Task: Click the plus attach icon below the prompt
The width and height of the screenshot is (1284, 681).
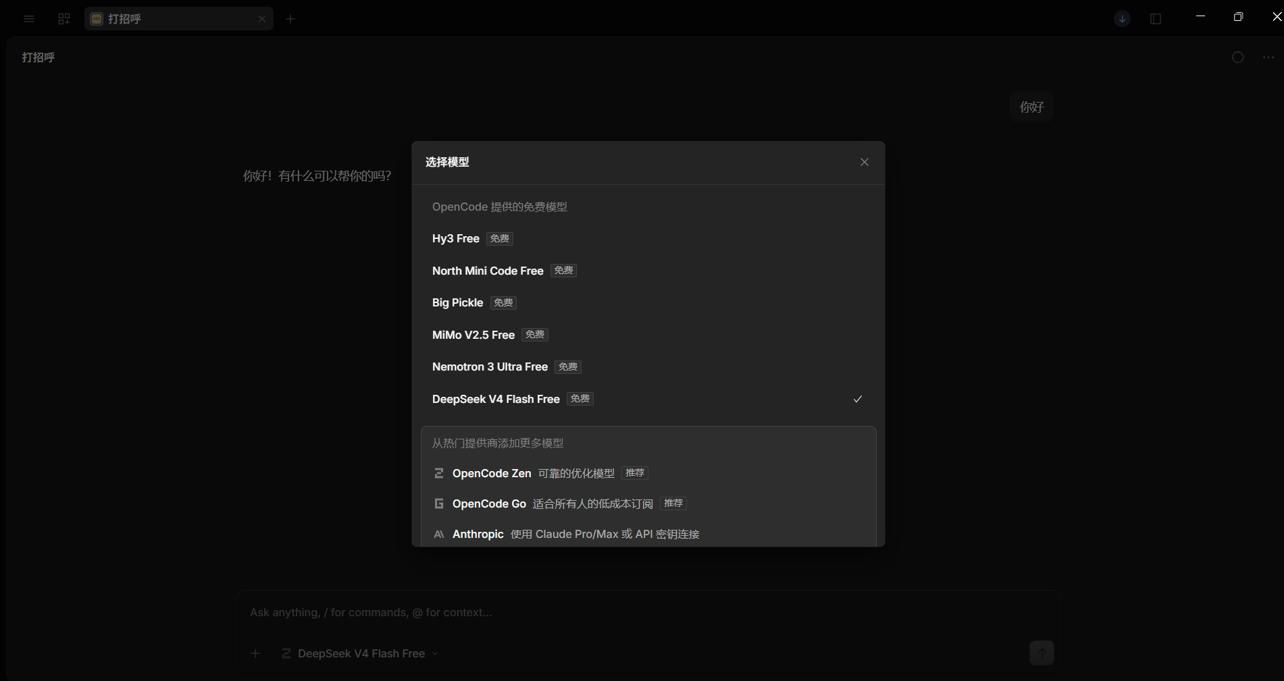Action: [x=255, y=653]
